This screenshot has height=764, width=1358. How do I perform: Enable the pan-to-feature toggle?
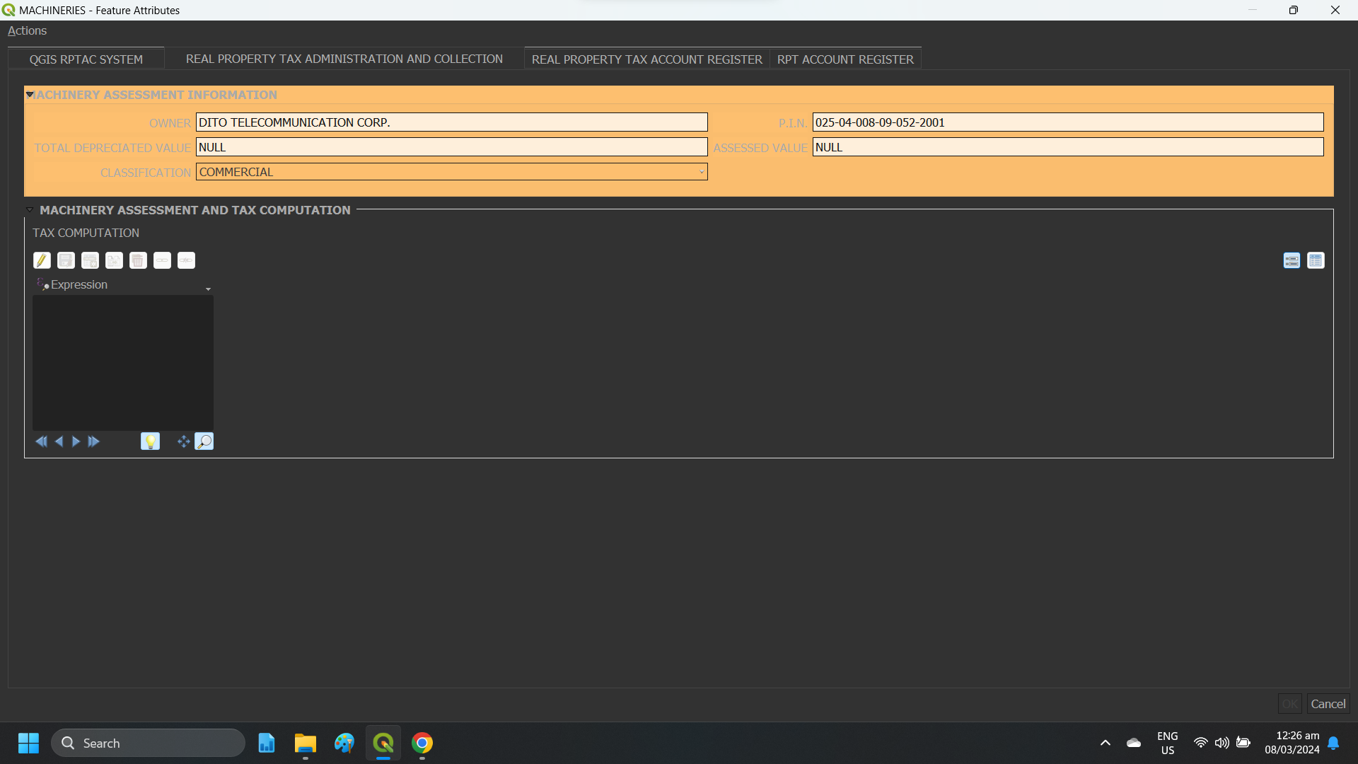183,441
